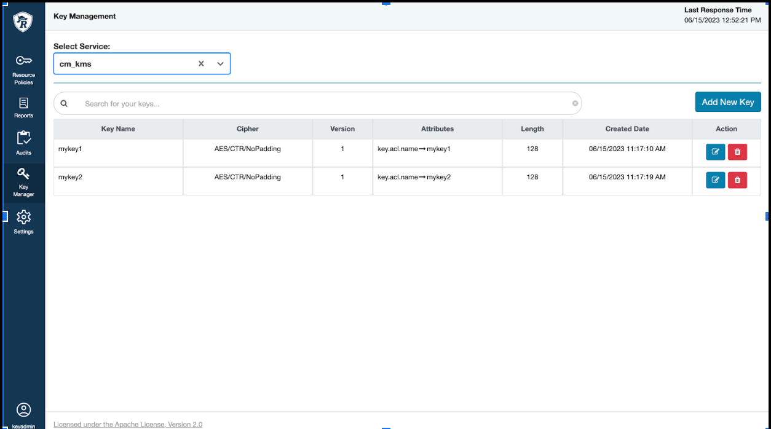
Task: Clear the key search field
Action: [x=575, y=103]
